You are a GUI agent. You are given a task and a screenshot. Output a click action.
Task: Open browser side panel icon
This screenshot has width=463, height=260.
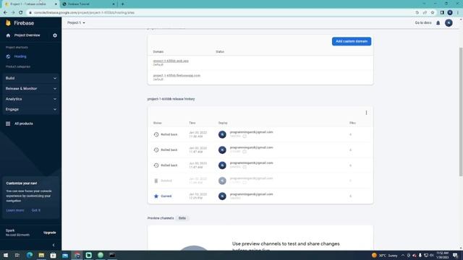(442, 13)
